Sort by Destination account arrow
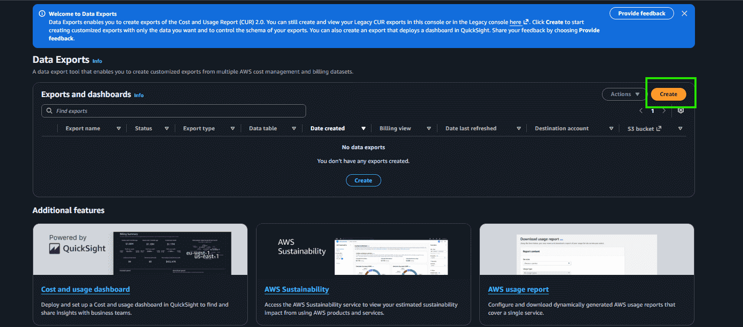743x327 pixels. point(611,129)
